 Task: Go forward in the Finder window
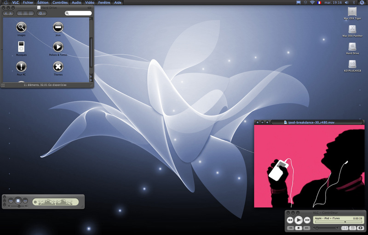(x=11, y=13)
